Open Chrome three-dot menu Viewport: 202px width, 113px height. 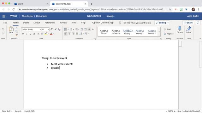point(199,9)
